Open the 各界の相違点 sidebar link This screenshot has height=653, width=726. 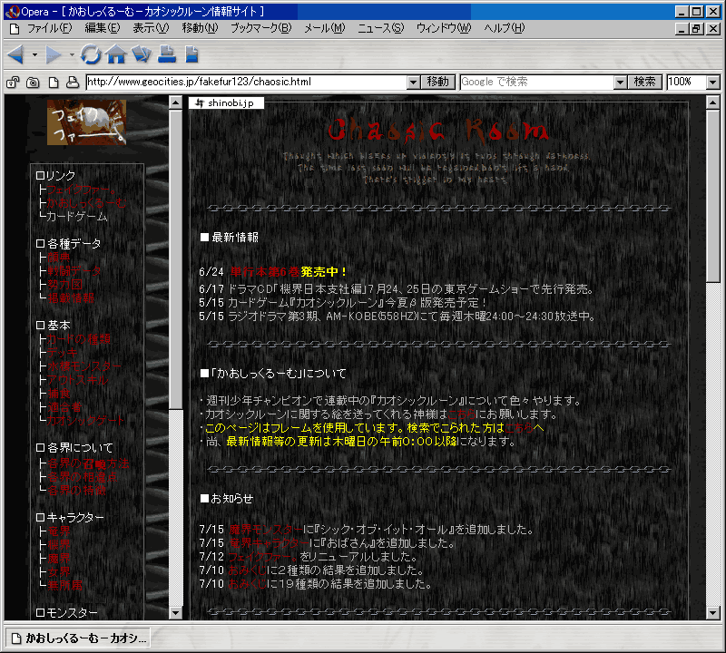[83, 477]
